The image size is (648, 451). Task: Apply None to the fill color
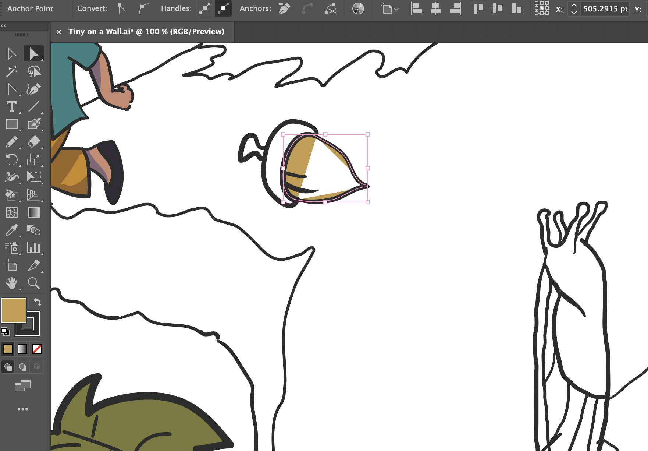click(36, 349)
